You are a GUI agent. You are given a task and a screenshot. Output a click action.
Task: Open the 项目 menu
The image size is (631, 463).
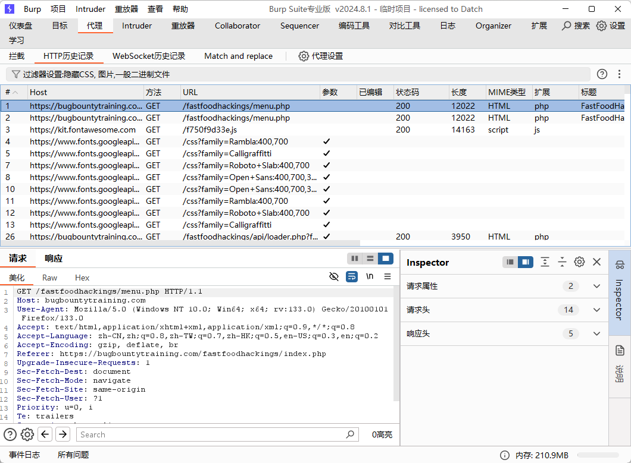tap(58, 9)
